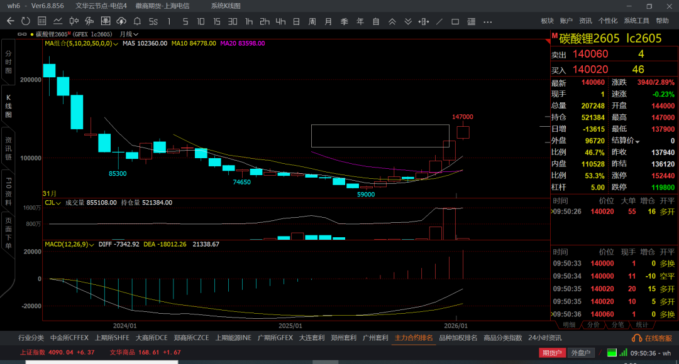Open the 账户 menu
Screen dimensions: 679x364
[x=566, y=21]
